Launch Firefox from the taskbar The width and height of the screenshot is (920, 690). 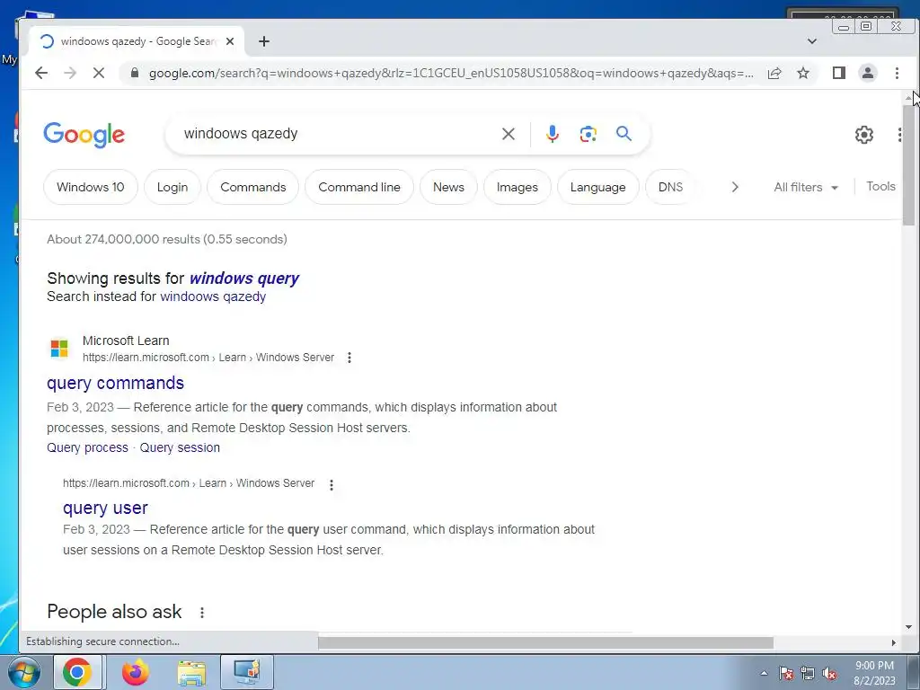click(x=136, y=672)
